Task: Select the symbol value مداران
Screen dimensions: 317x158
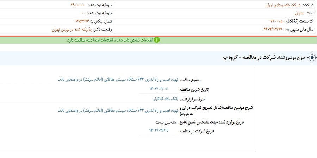Action: pos(300,13)
